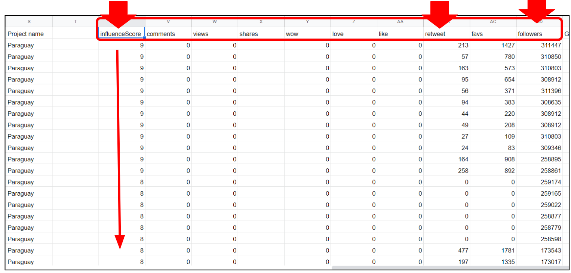571x273 pixels.
Task: Click the favs header cell
Action: (493, 34)
